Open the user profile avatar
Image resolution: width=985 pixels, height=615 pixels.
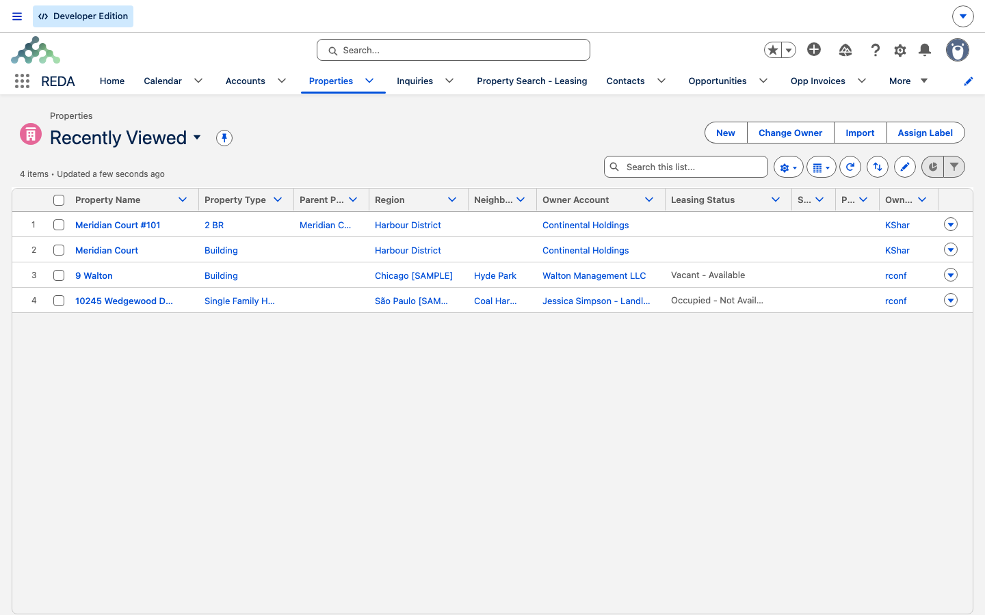pyautogui.click(x=958, y=50)
